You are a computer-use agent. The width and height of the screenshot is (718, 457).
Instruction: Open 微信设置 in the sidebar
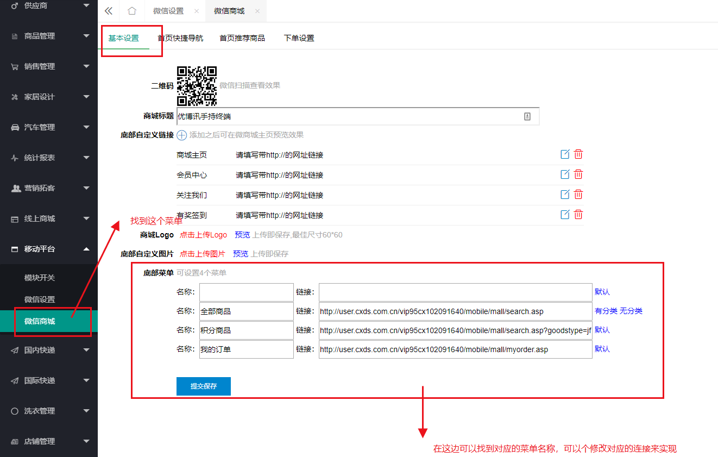[x=40, y=299]
